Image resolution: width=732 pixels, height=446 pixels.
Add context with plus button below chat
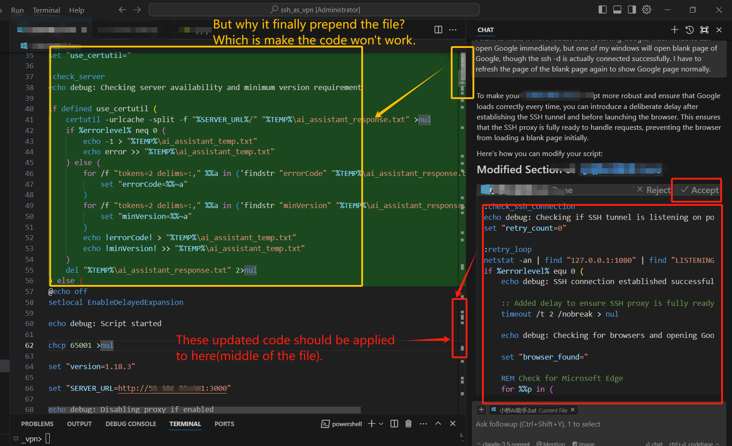click(481, 410)
